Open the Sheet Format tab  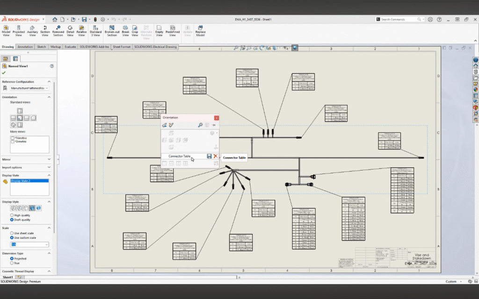coord(122,47)
